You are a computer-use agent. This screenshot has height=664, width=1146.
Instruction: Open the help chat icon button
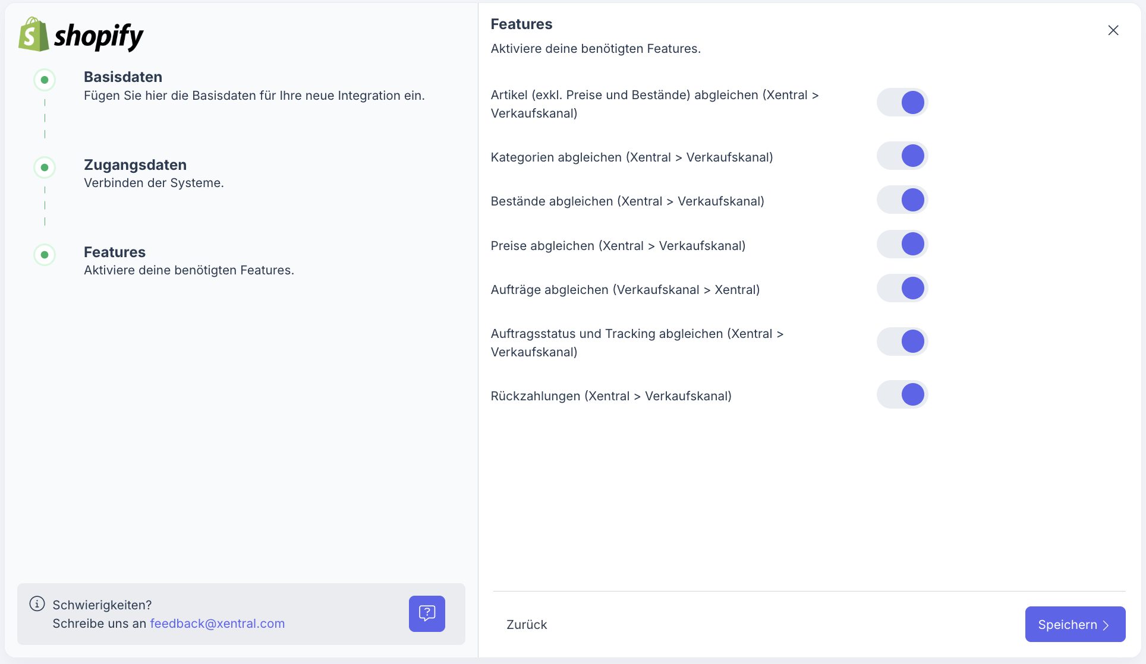[427, 614]
